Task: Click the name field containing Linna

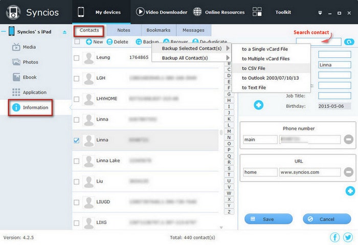Action: click(334, 65)
